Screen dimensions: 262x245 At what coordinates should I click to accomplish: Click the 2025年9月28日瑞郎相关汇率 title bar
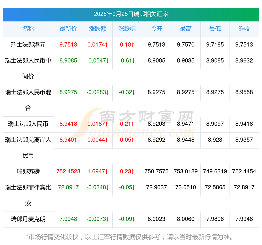pos(131,14)
